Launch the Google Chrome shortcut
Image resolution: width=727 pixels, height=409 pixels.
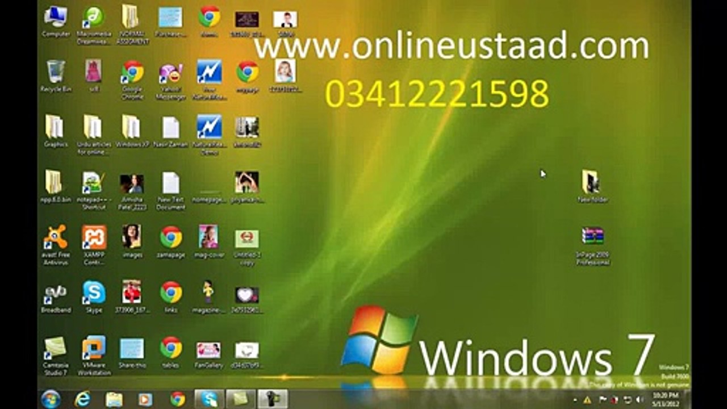pos(132,80)
